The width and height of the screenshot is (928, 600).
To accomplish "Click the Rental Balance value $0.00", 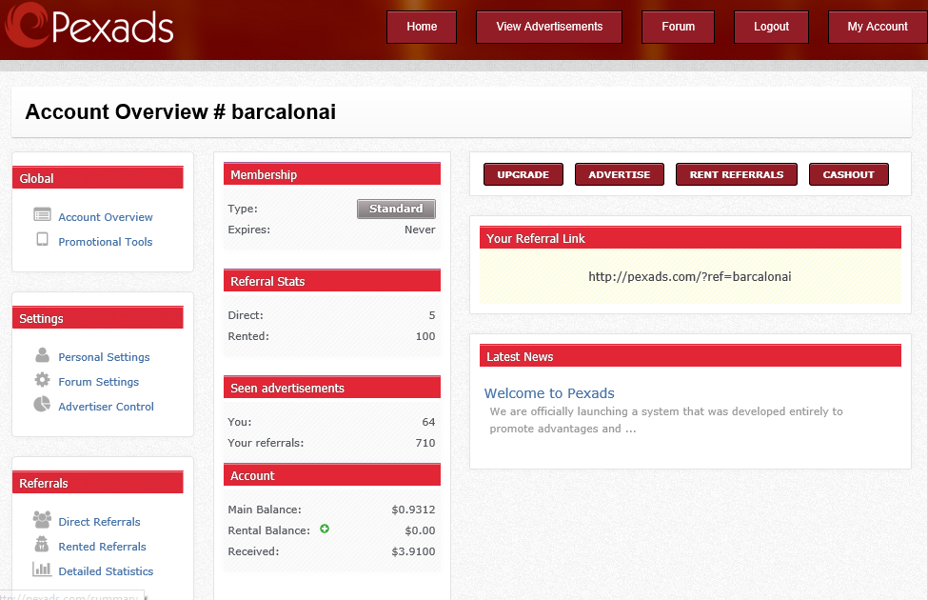I will click(420, 530).
